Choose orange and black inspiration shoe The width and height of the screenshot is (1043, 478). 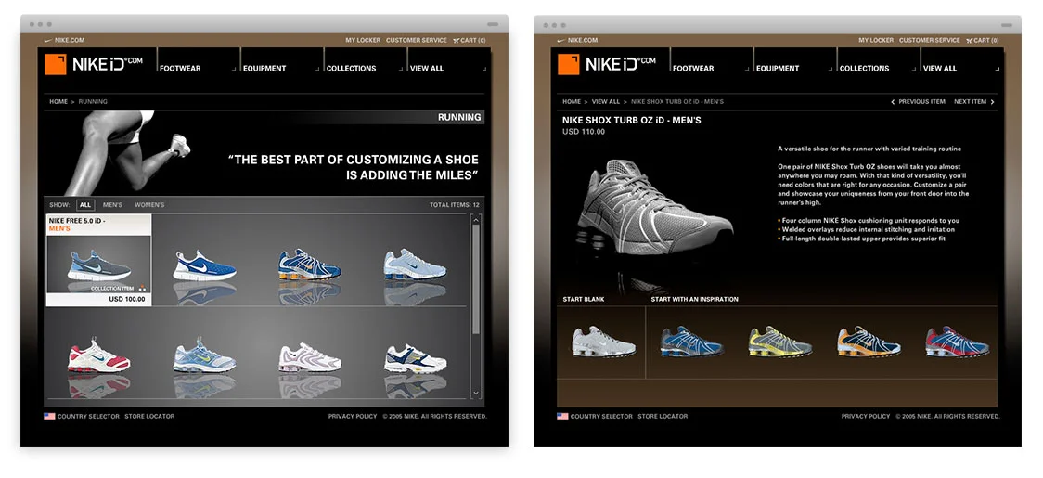tap(869, 342)
